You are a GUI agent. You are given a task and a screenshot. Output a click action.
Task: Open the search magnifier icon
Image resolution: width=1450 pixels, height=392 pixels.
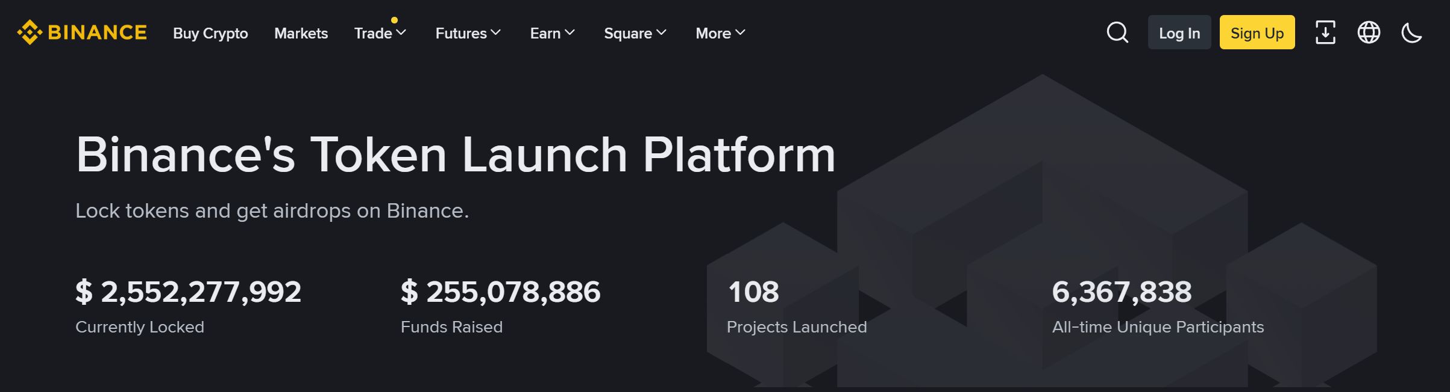coord(1117,32)
